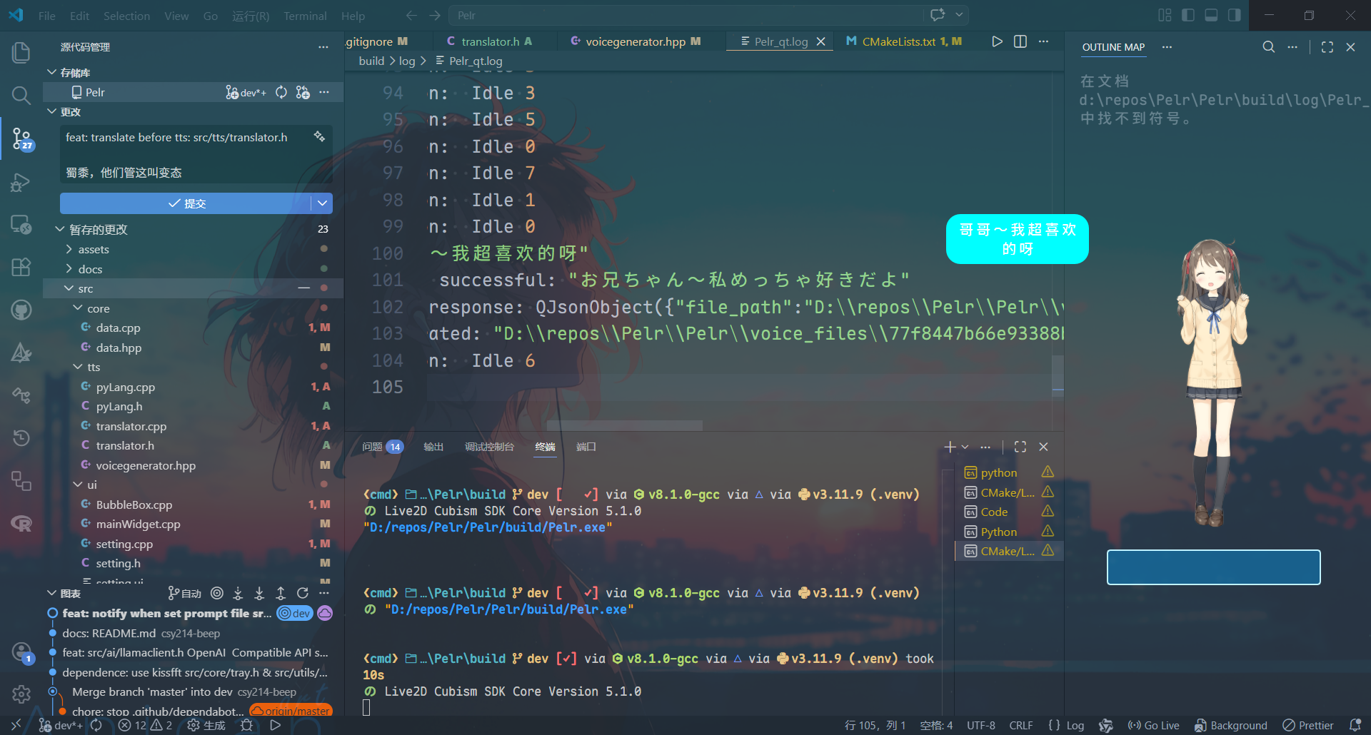Toggle Background extension in status bar

point(1231,725)
